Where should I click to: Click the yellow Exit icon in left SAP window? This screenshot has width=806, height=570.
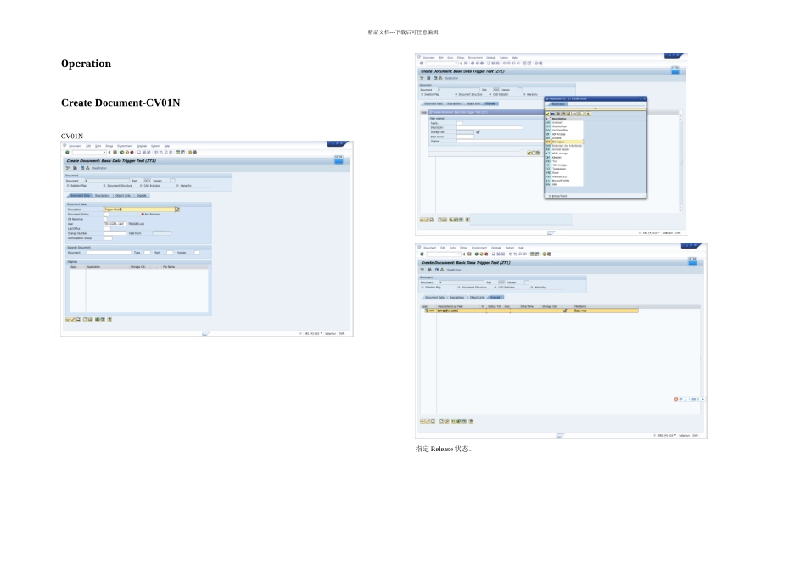tap(127, 152)
